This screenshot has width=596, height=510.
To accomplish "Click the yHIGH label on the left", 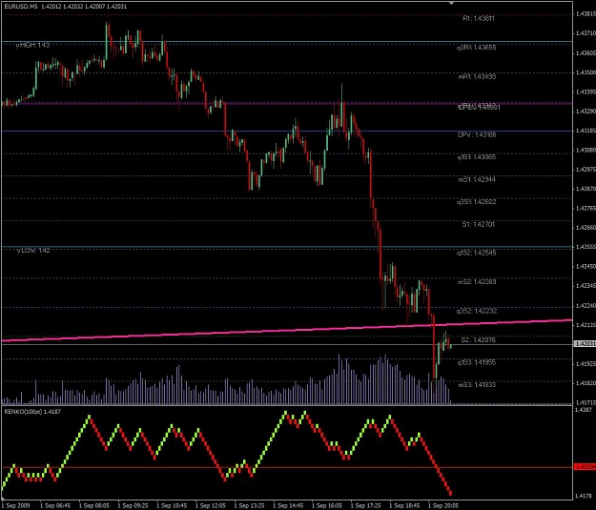I will (32, 45).
